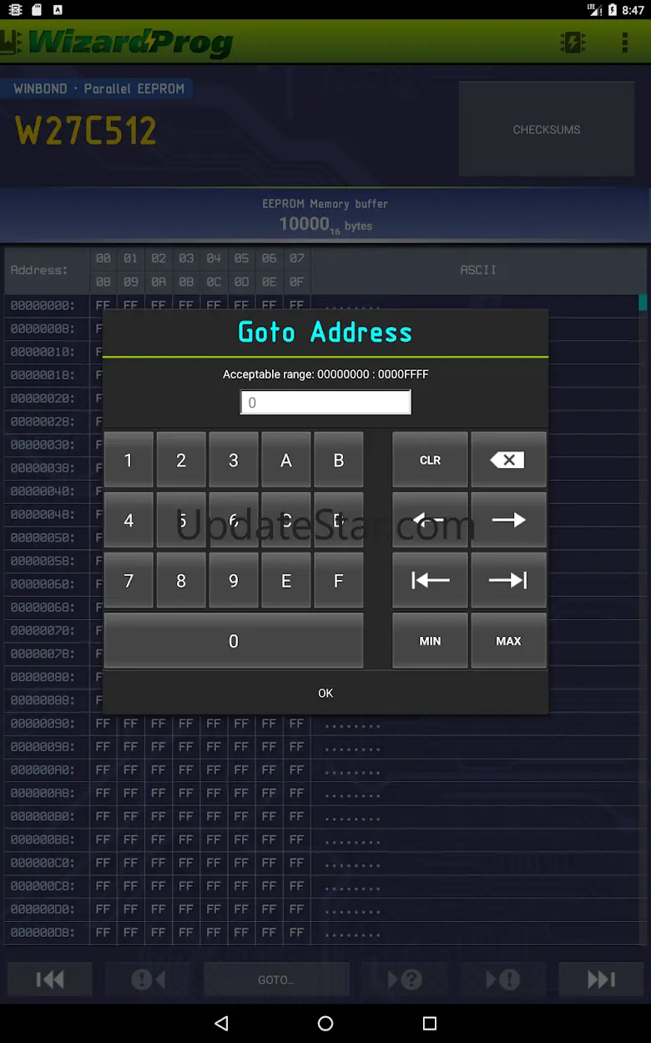Tap hex key 3

[x=234, y=460]
